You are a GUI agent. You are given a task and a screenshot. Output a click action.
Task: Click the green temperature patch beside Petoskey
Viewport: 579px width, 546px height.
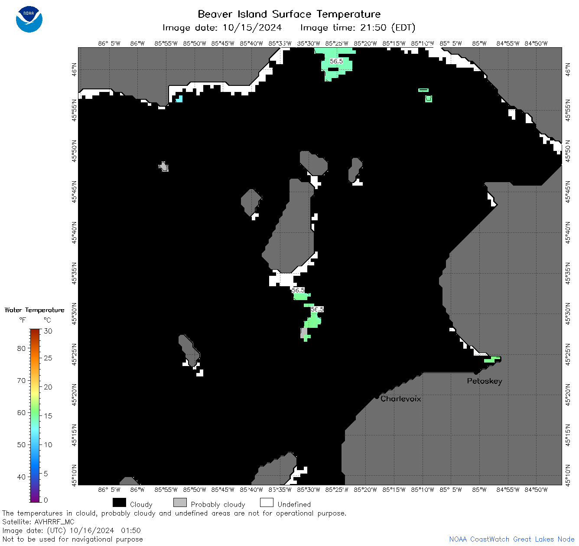coord(492,360)
